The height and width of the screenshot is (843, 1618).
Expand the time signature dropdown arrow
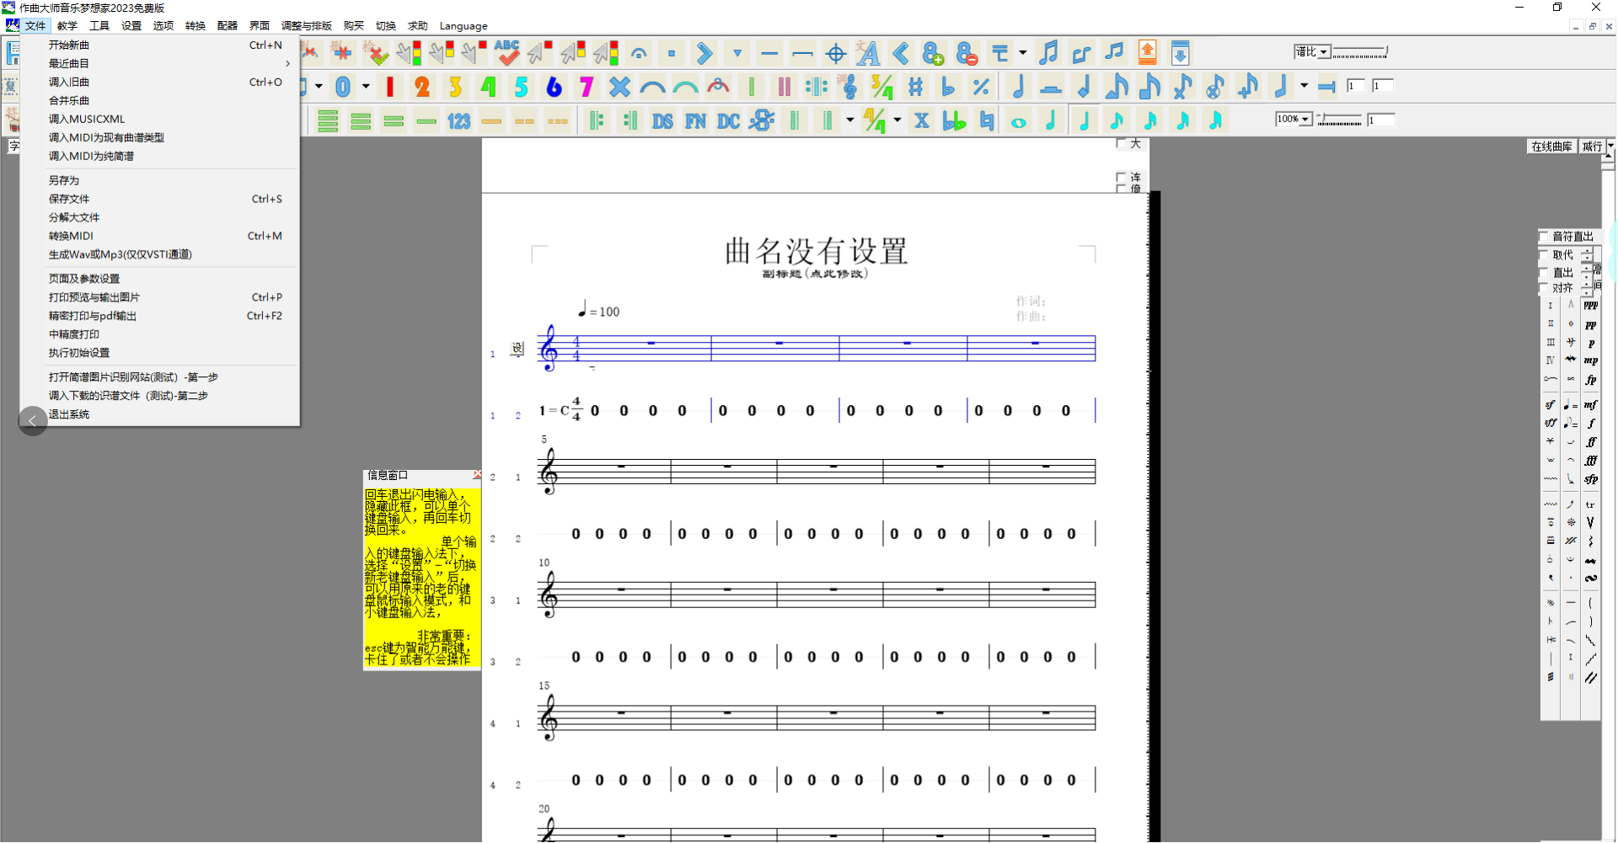(x=898, y=120)
